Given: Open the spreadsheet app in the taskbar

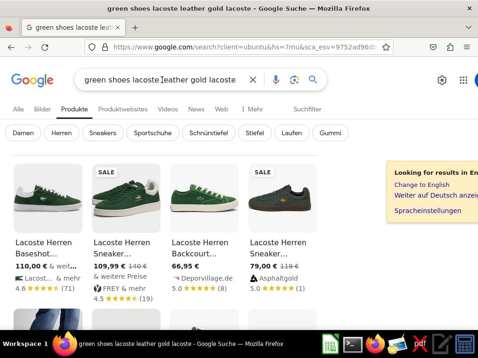Looking at the screenshot, I should pos(330,344).
